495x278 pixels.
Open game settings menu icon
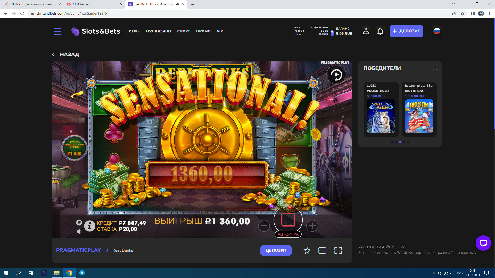click(x=79, y=222)
